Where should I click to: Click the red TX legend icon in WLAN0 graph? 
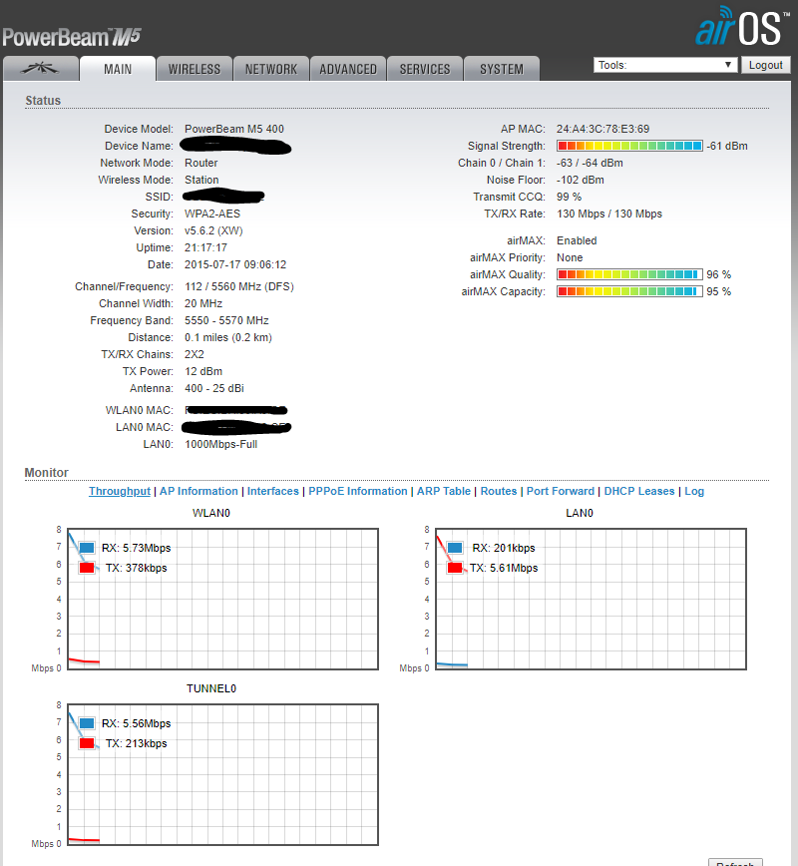point(87,568)
